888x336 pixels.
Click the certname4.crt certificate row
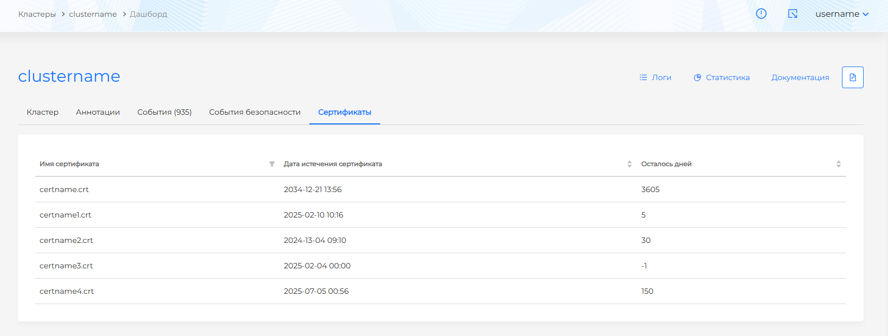click(67, 291)
